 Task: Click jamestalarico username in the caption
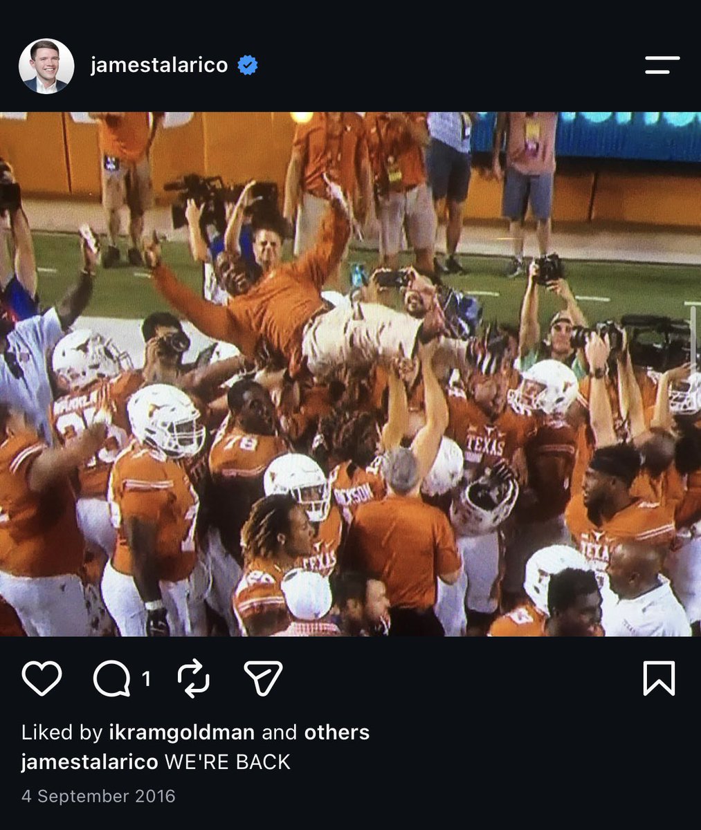click(90, 762)
